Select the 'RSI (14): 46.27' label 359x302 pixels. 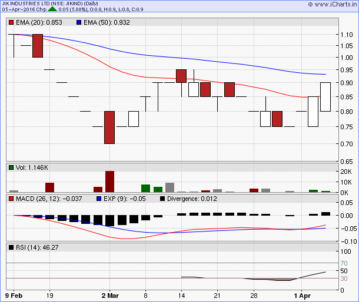click(37, 247)
